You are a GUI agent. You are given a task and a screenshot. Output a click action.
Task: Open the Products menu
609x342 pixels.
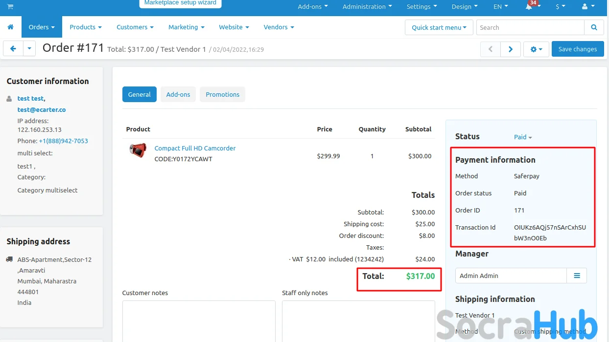tap(86, 27)
